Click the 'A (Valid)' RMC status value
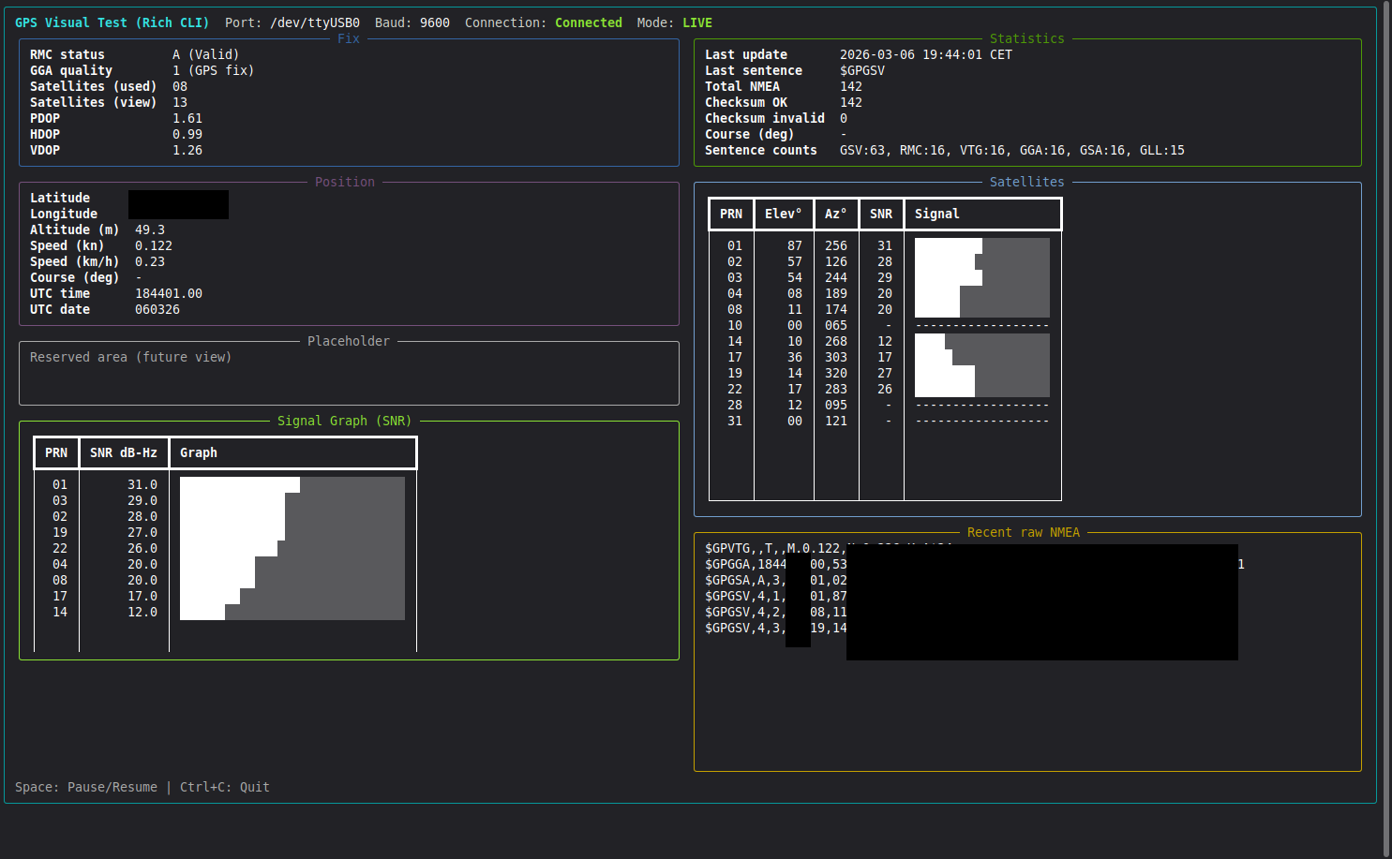Viewport: 1392px width, 859px height. tap(206, 54)
